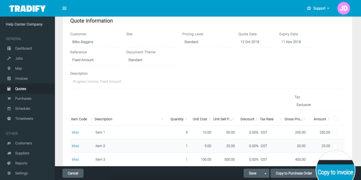Click the Save button

253,173
